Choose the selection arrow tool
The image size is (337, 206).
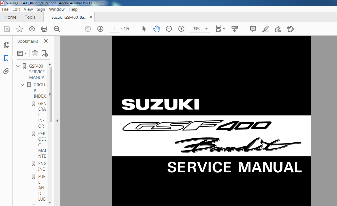pyautogui.click(x=144, y=29)
